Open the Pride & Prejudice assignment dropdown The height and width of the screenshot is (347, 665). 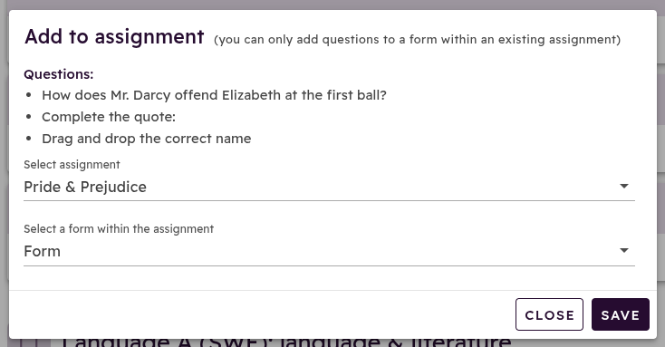click(x=329, y=187)
